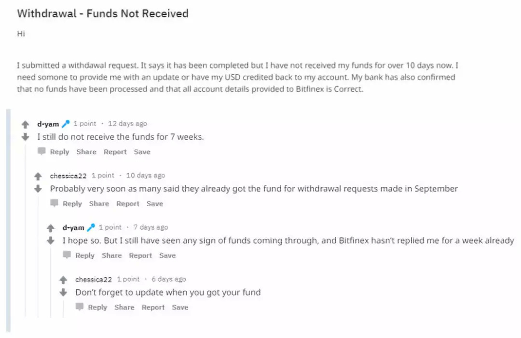Open d-yam's profile from the first comment
This screenshot has width=521, height=338.
tap(48, 124)
